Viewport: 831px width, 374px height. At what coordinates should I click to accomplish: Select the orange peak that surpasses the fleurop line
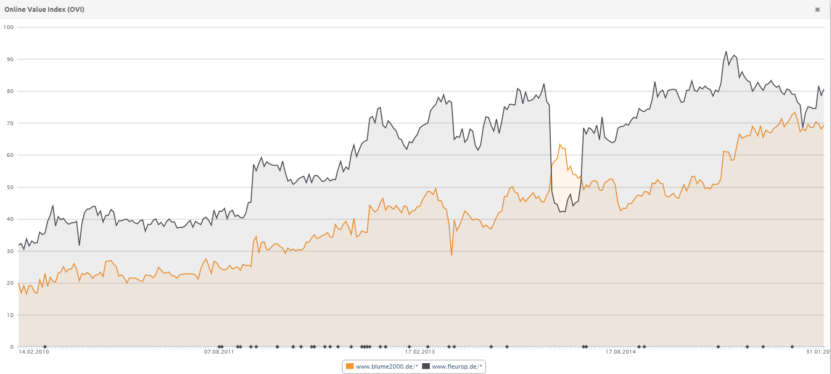click(560, 144)
